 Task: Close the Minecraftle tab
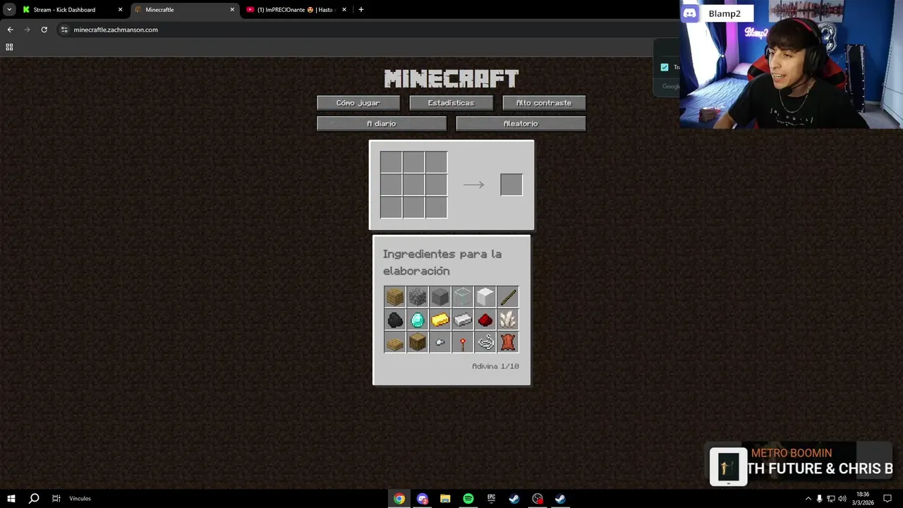[232, 10]
